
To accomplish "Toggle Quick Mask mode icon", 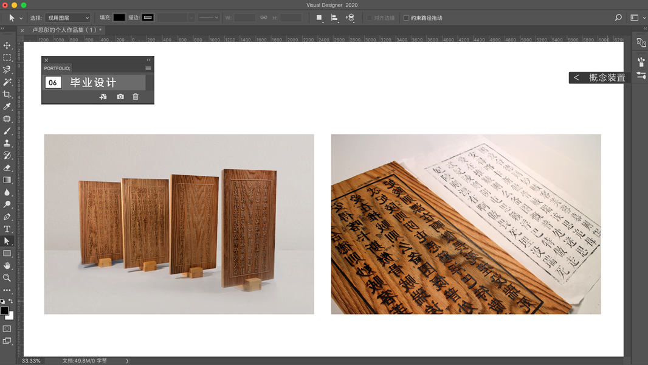I will 7,328.
